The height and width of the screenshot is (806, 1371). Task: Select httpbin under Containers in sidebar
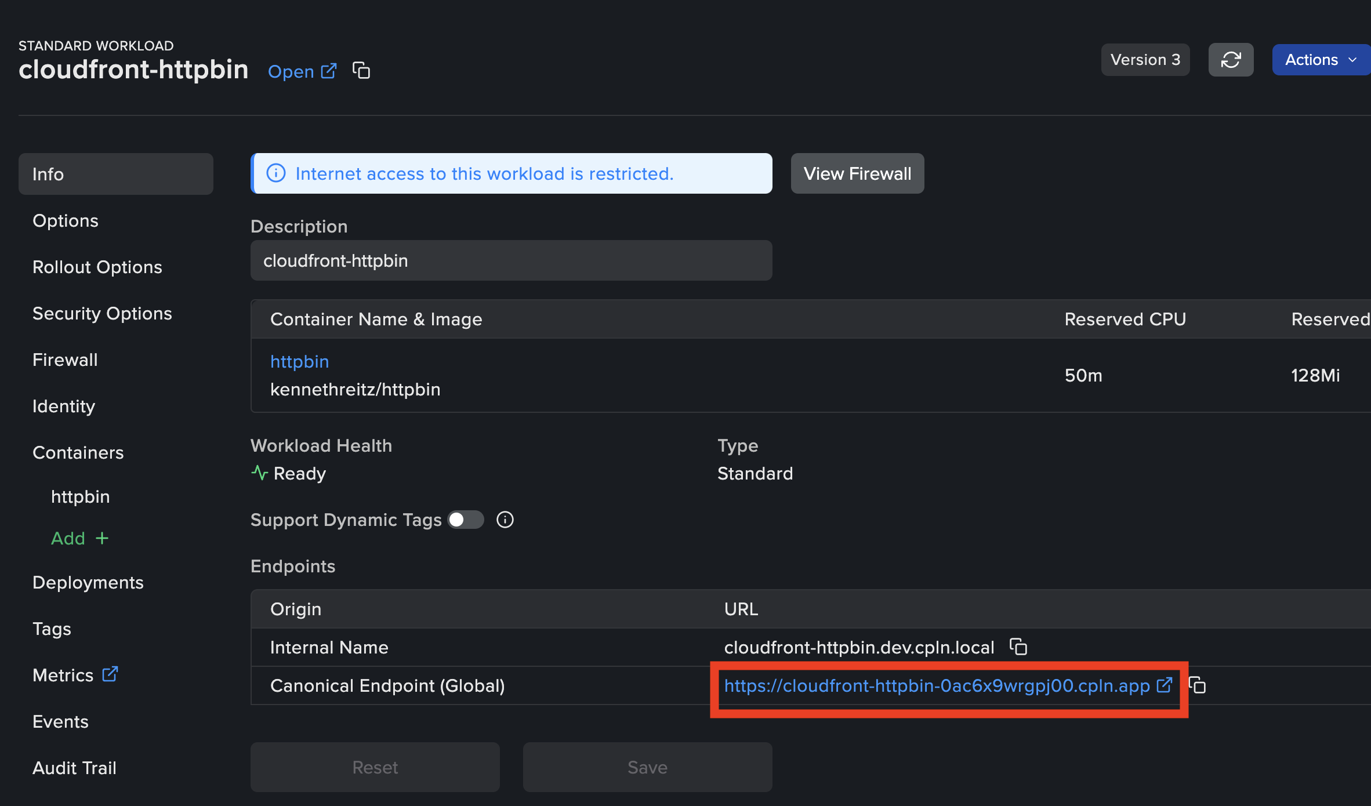click(x=80, y=497)
